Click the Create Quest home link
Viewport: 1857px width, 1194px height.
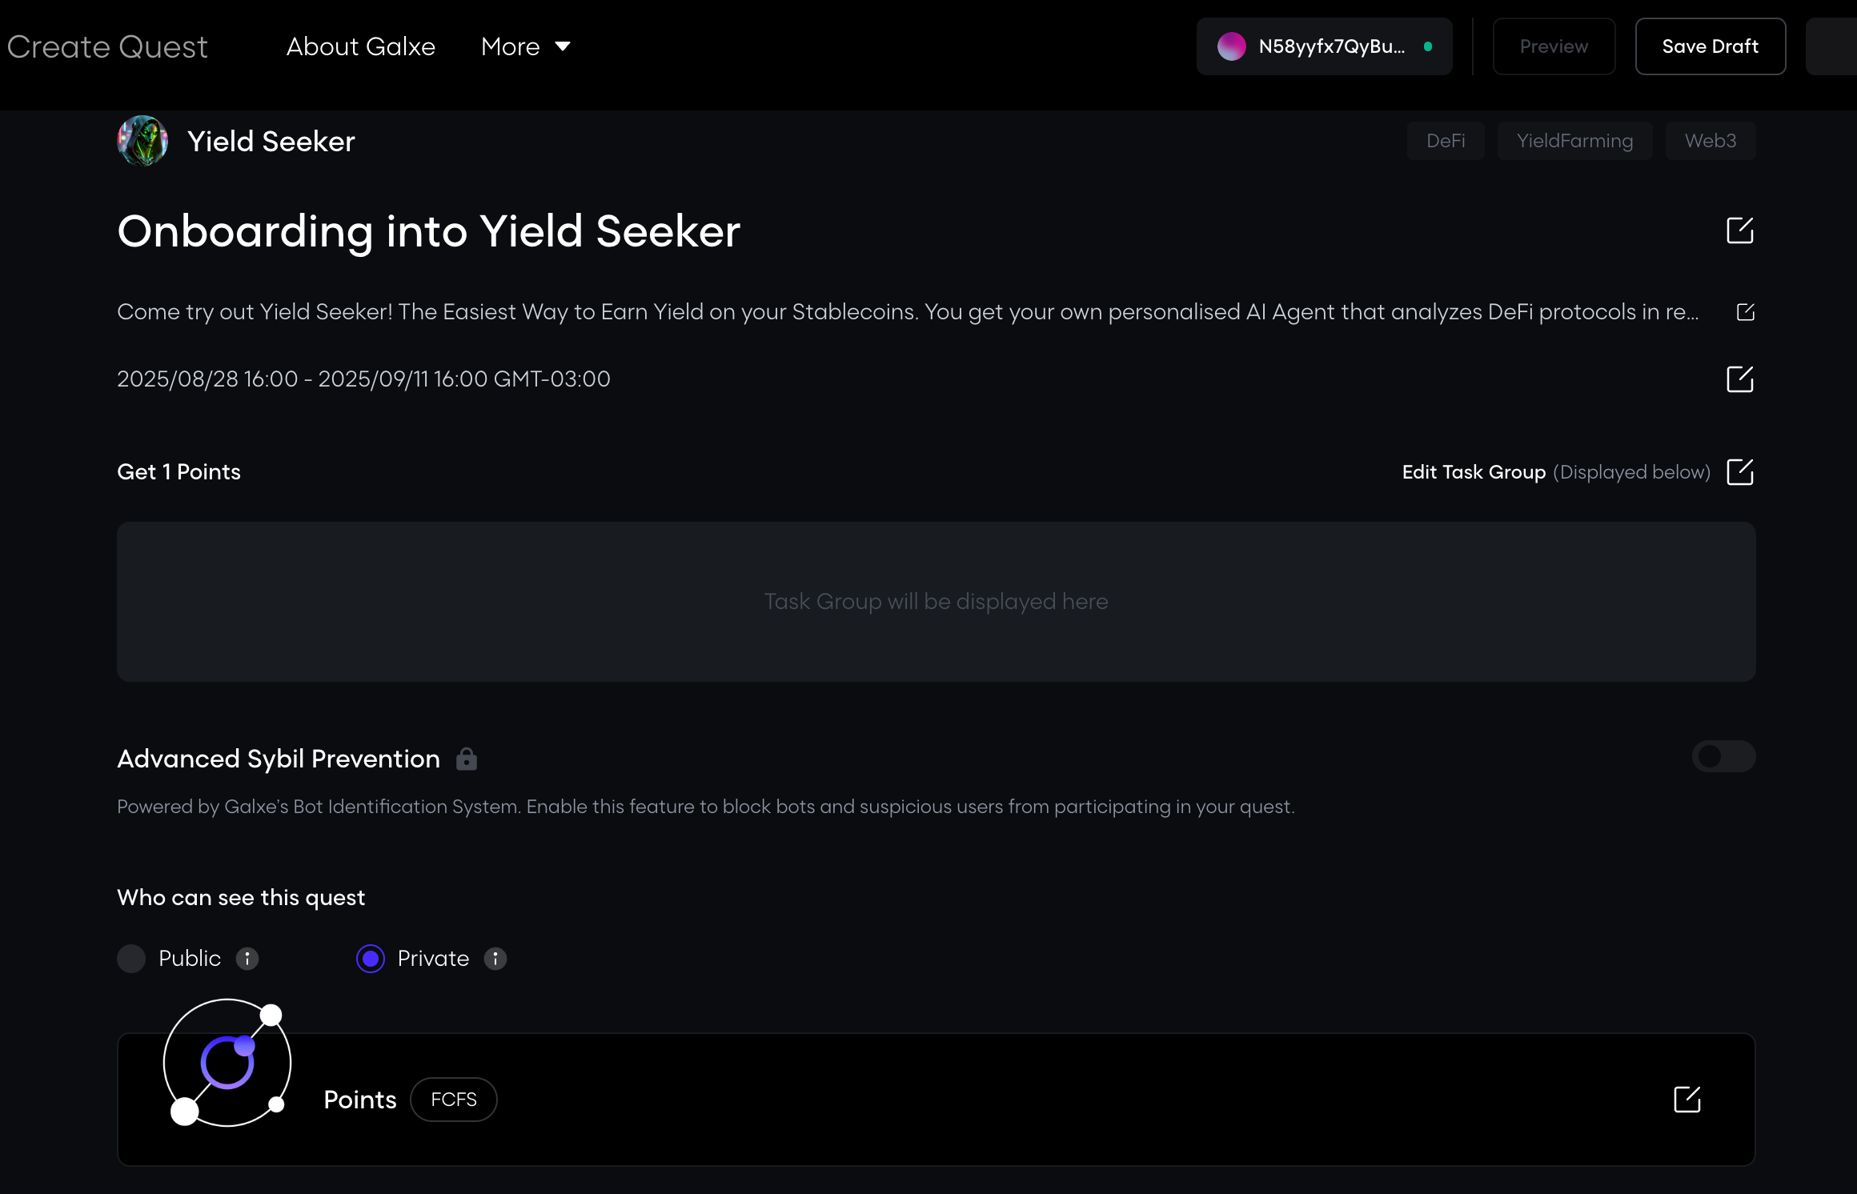coord(107,46)
